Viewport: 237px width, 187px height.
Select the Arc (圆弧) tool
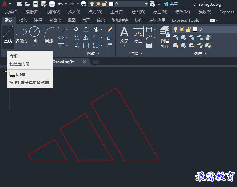[49, 34]
